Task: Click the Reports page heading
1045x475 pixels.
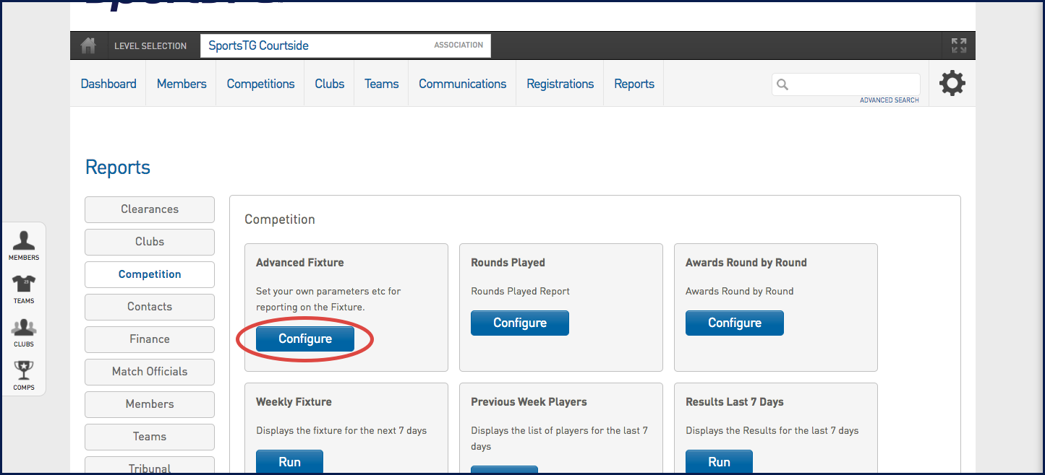Action: (118, 167)
